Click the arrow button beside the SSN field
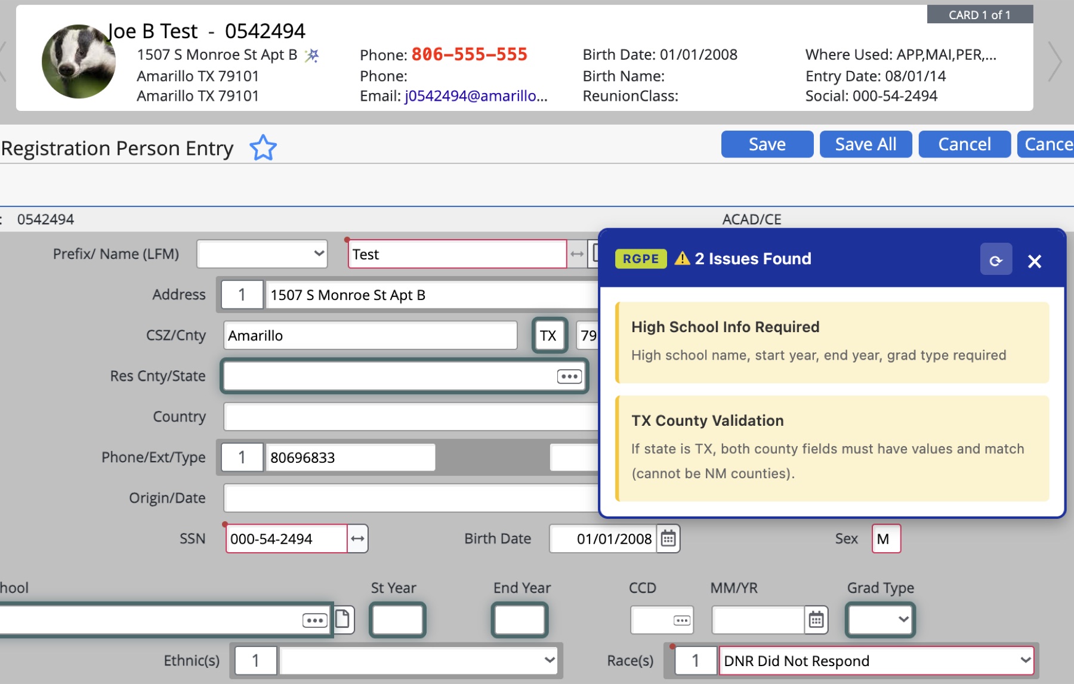 [x=357, y=538]
